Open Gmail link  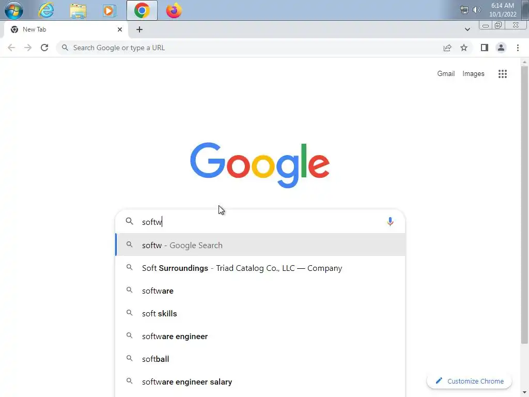[446, 73]
